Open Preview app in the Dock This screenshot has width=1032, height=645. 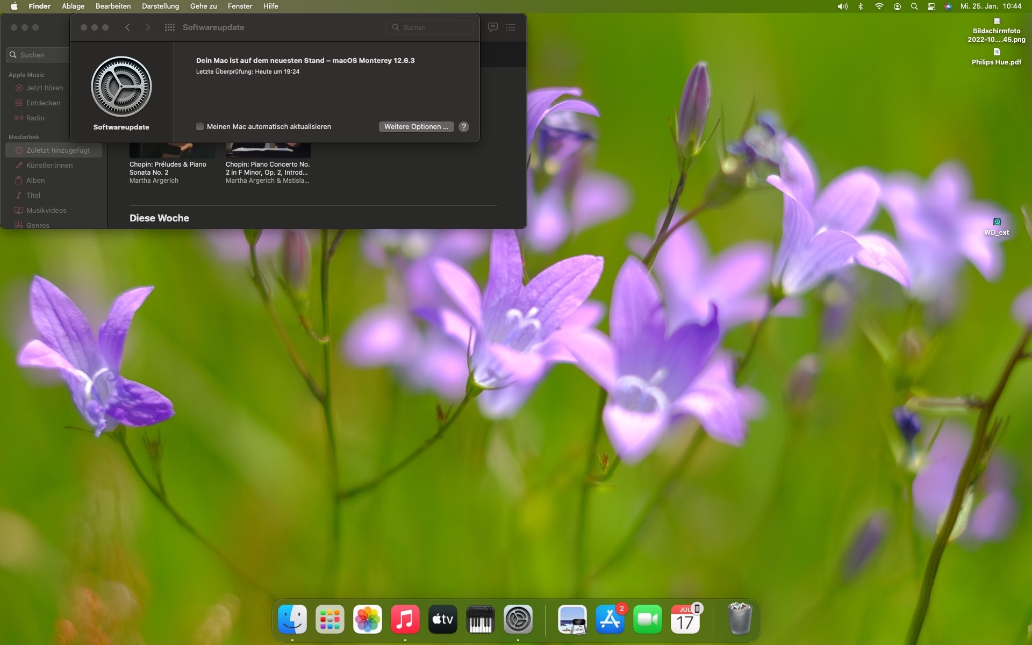point(572,620)
